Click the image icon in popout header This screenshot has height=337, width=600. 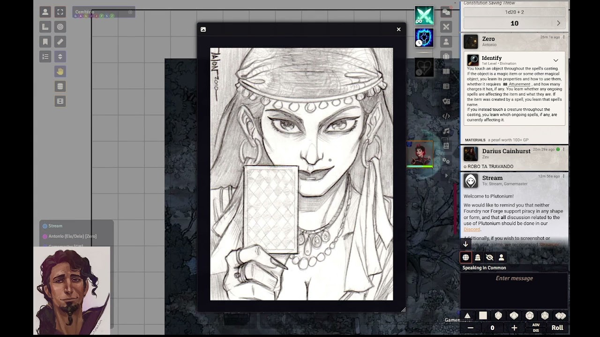click(x=203, y=29)
